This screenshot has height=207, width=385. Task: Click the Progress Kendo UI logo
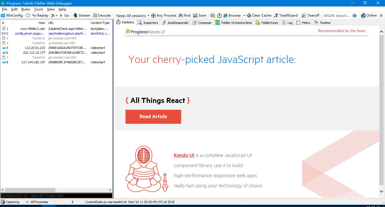coord(145,32)
